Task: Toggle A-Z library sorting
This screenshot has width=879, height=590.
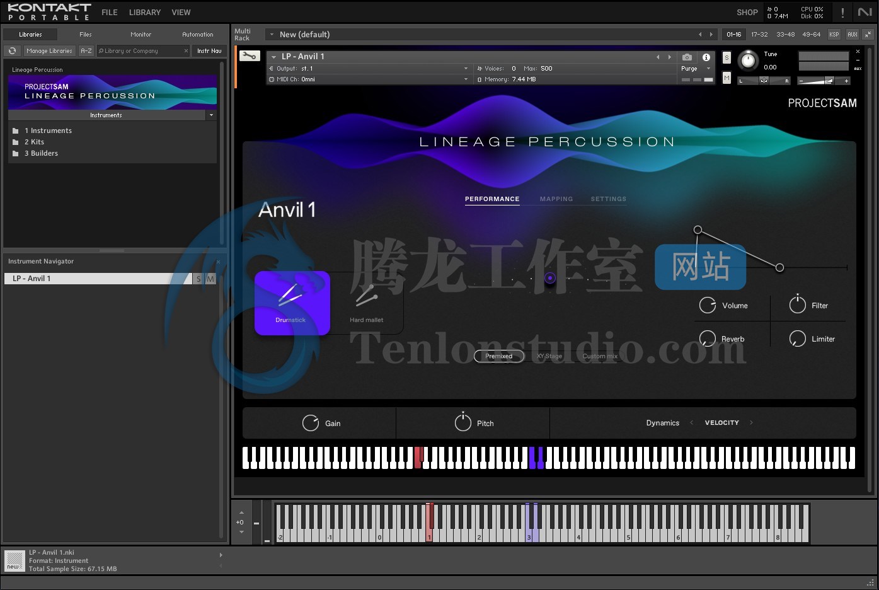Action: click(x=86, y=51)
